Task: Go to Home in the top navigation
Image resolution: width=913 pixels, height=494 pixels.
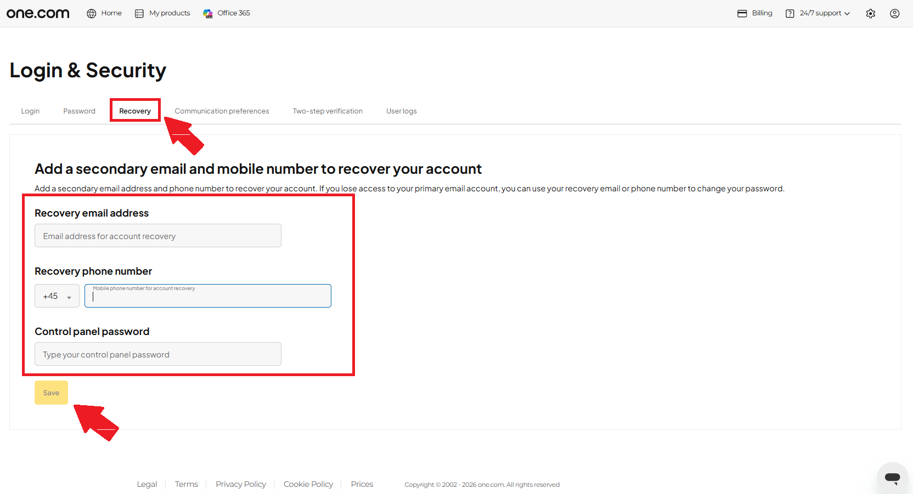Action: 111,13
